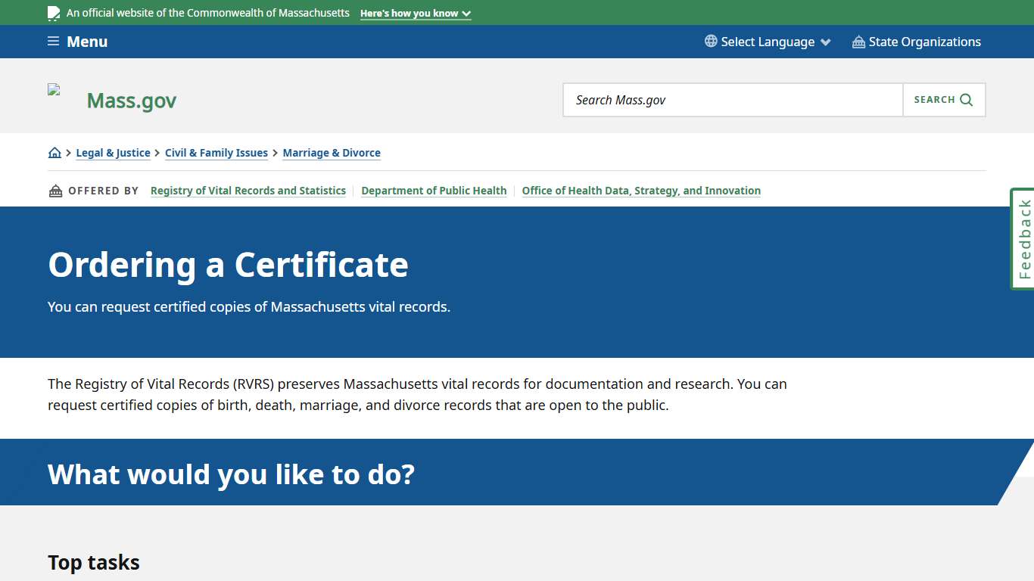Screen dimensions: 1034x581
Task: Click inside the Search Mass.gov field
Action: point(727,99)
